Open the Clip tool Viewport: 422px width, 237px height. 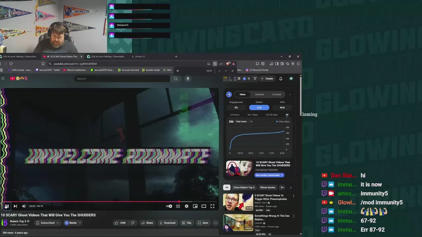(187, 223)
